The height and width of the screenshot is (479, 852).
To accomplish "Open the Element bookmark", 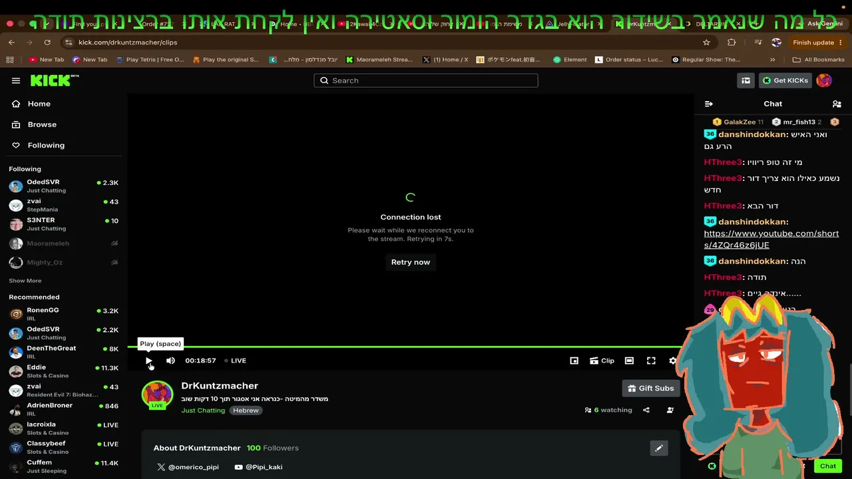I will tap(570, 59).
